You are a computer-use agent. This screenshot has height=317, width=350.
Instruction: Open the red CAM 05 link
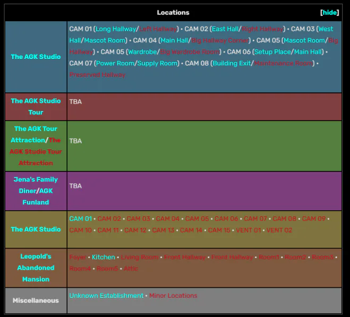[197, 219]
